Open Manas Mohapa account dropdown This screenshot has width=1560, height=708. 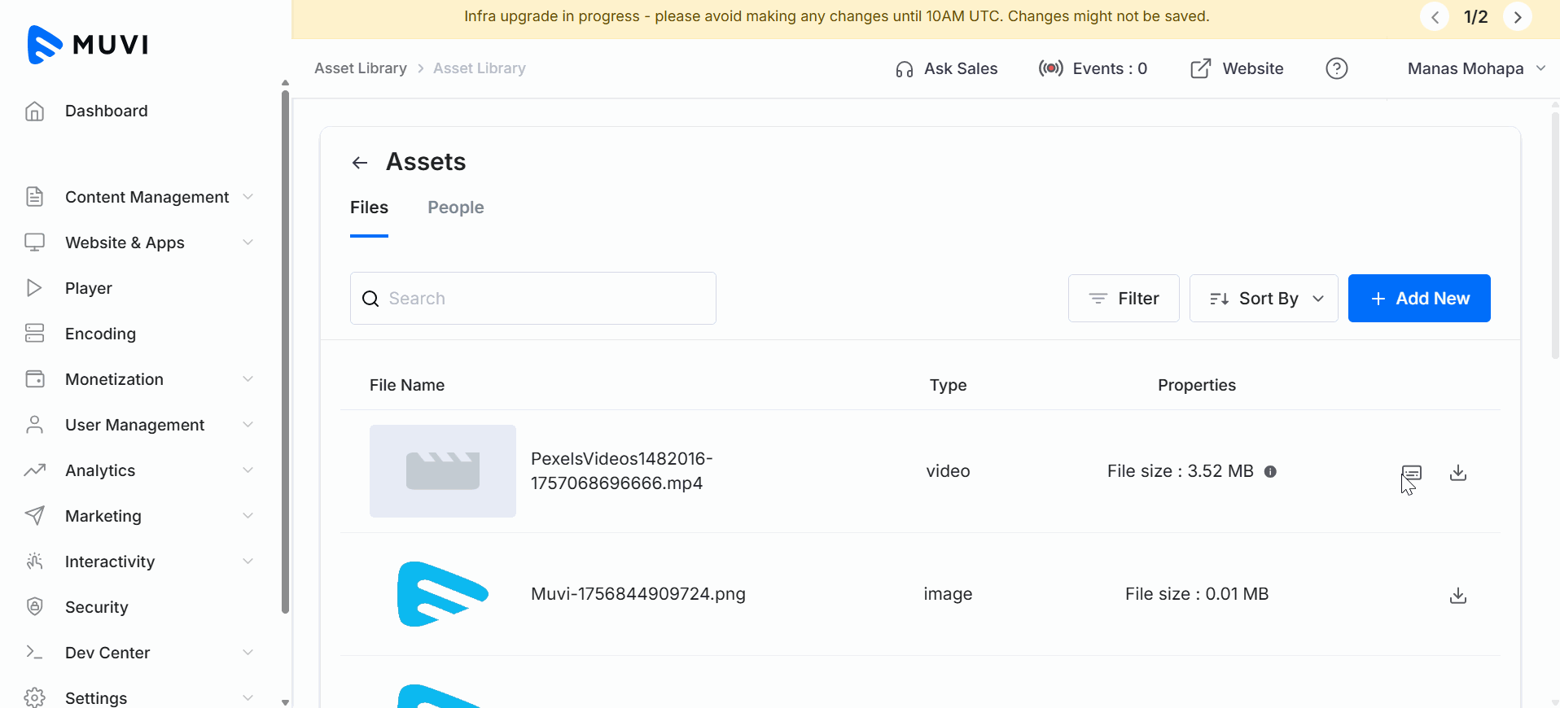(x=1476, y=68)
